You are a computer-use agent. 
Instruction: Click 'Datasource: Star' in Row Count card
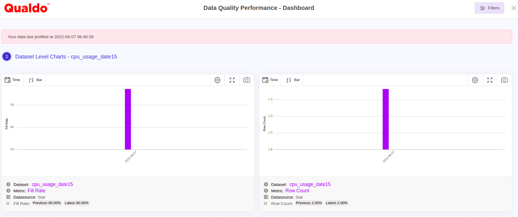pyautogui.click(x=287, y=197)
